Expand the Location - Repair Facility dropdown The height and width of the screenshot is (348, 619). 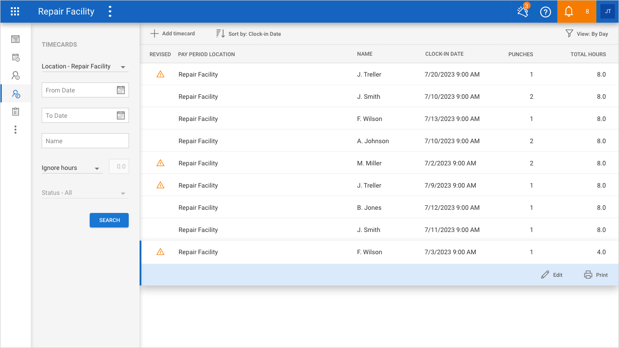pos(85,67)
